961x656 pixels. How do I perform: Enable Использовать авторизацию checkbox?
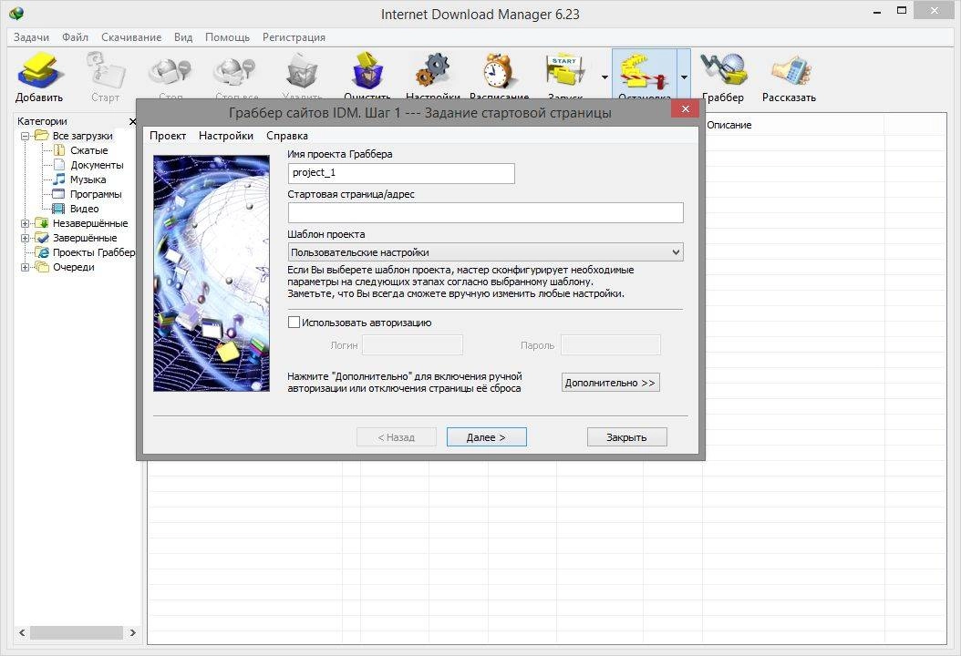coord(294,323)
